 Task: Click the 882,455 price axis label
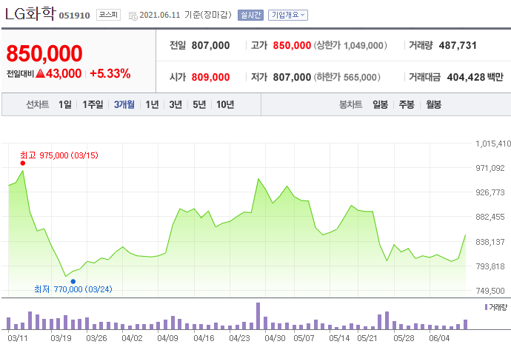[x=490, y=217]
